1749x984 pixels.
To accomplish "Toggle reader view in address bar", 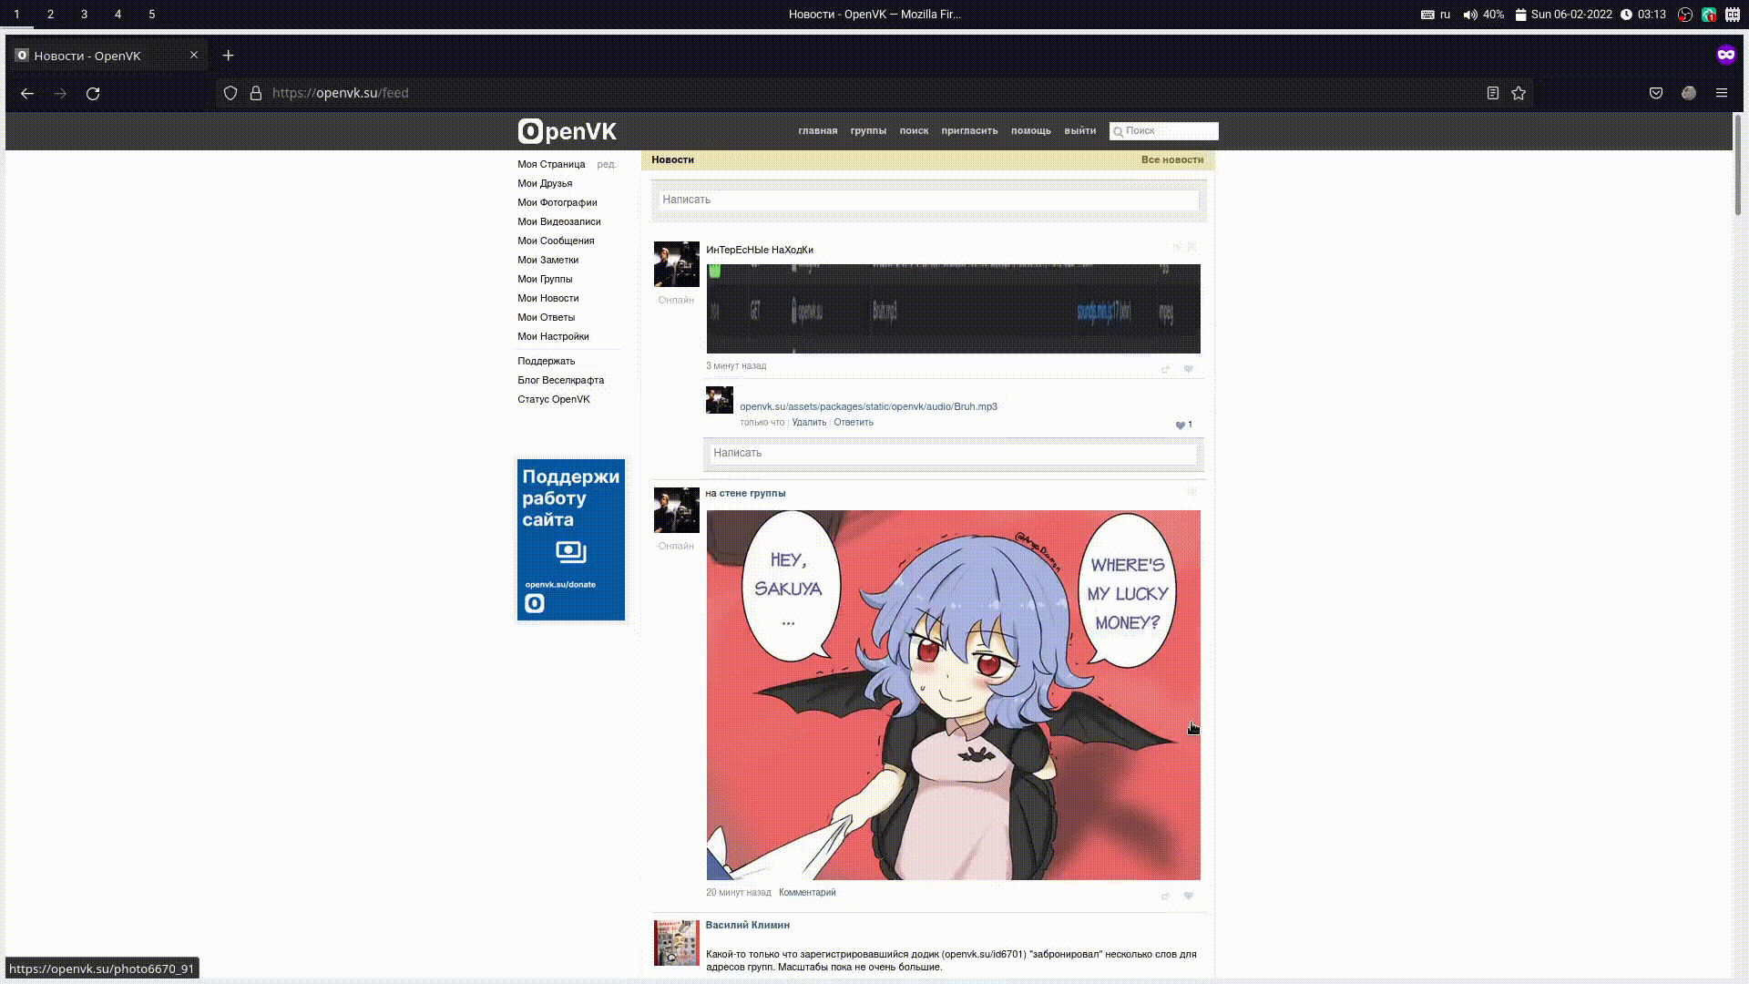I will tap(1492, 93).
